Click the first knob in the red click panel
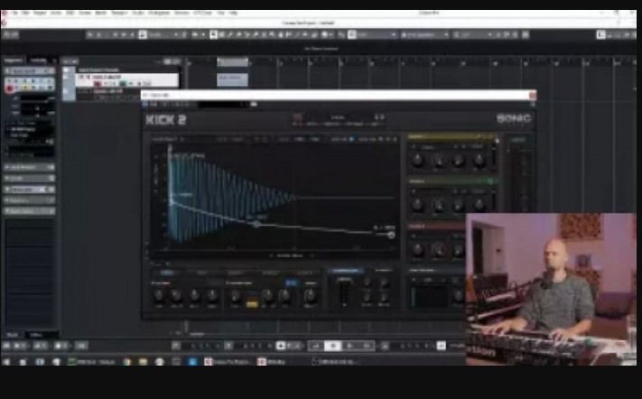This screenshot has width=642, height=399. pyautogui.click(x=418, y=248)
